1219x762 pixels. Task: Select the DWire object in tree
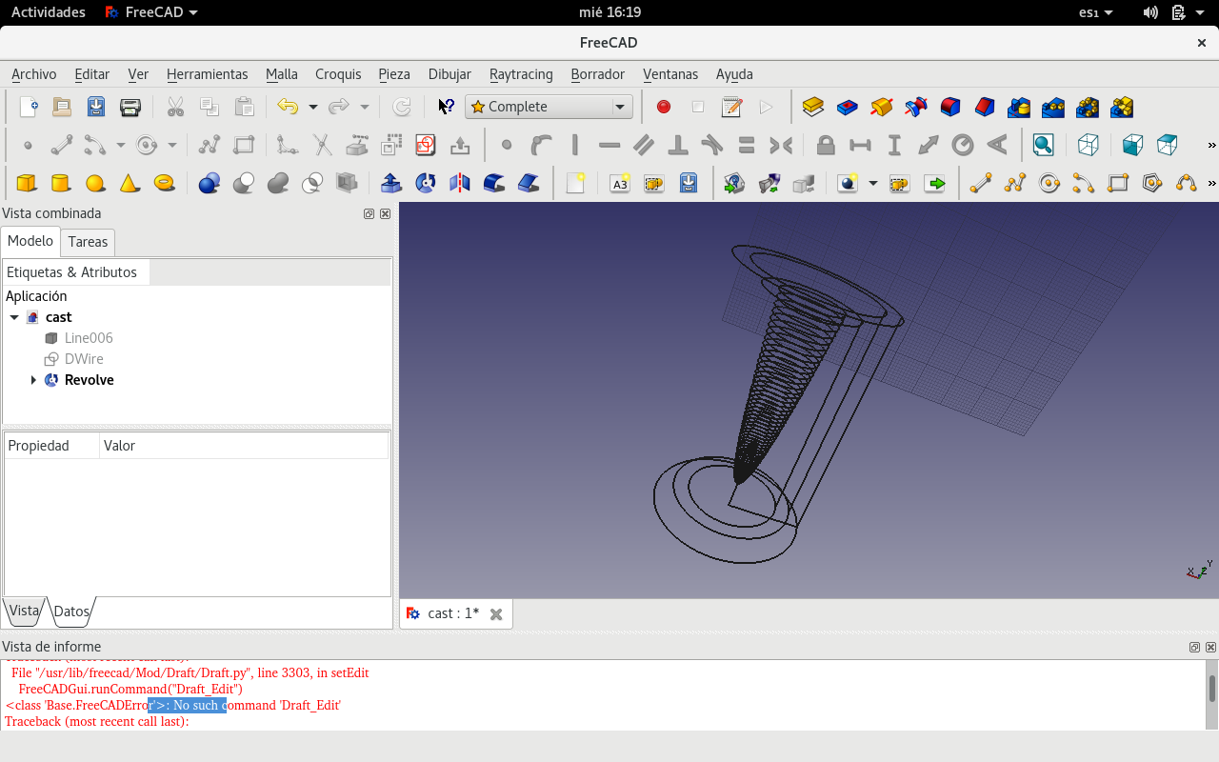[84, 359]
